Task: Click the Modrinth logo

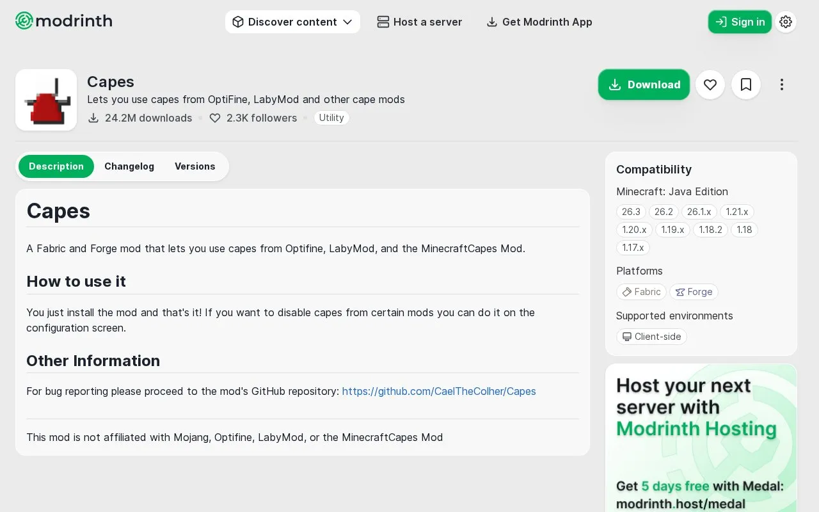Action: pyautogui.click(x=64, y=21)
